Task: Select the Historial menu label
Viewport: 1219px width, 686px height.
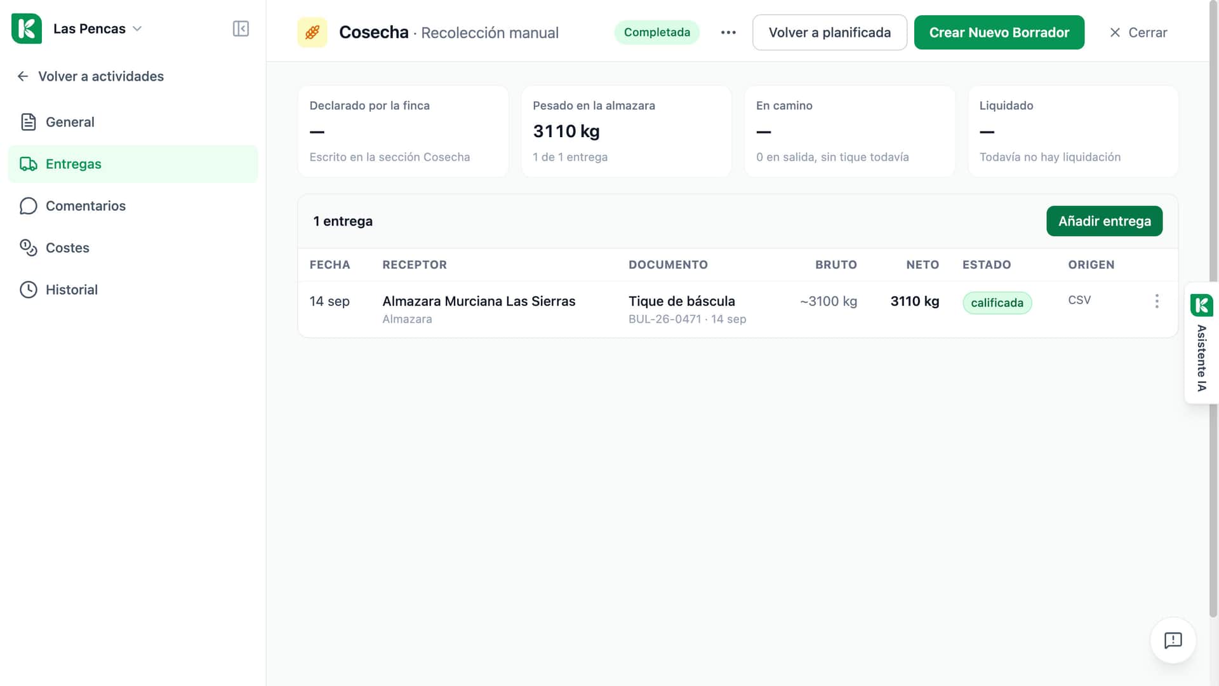Action: pyautogui.click(x=72, y=290)
